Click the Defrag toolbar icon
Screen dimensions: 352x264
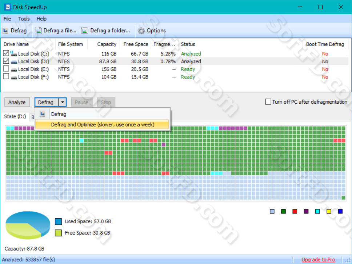5,31
